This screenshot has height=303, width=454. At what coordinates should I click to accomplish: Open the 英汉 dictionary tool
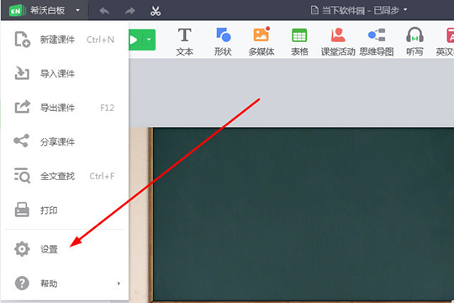[445, 42]
